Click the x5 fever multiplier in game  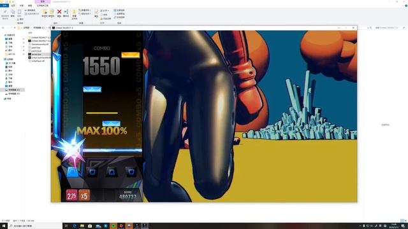[84, 195]
